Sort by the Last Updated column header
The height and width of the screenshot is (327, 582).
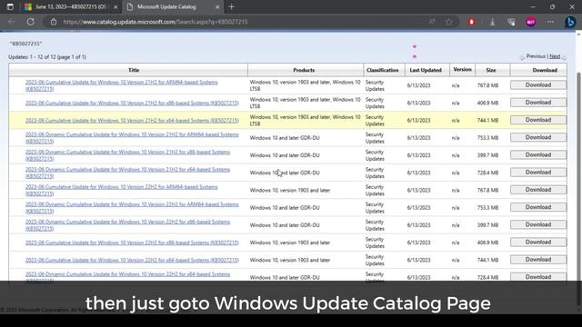[x=426, y=70]
